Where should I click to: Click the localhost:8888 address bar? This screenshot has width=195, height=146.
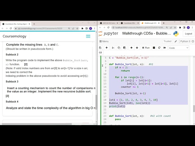click(140, 28)
